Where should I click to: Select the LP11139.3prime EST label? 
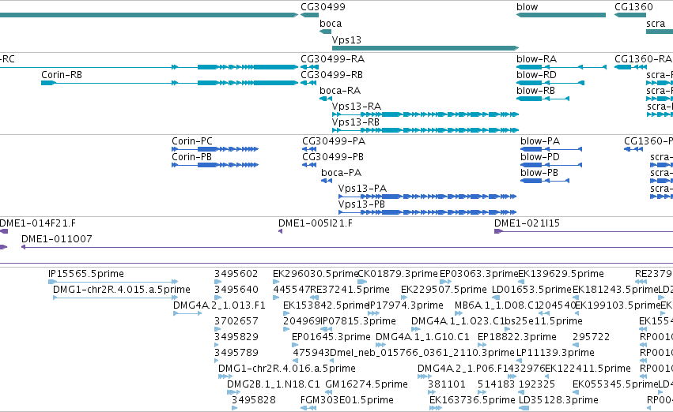pos(555,353)
